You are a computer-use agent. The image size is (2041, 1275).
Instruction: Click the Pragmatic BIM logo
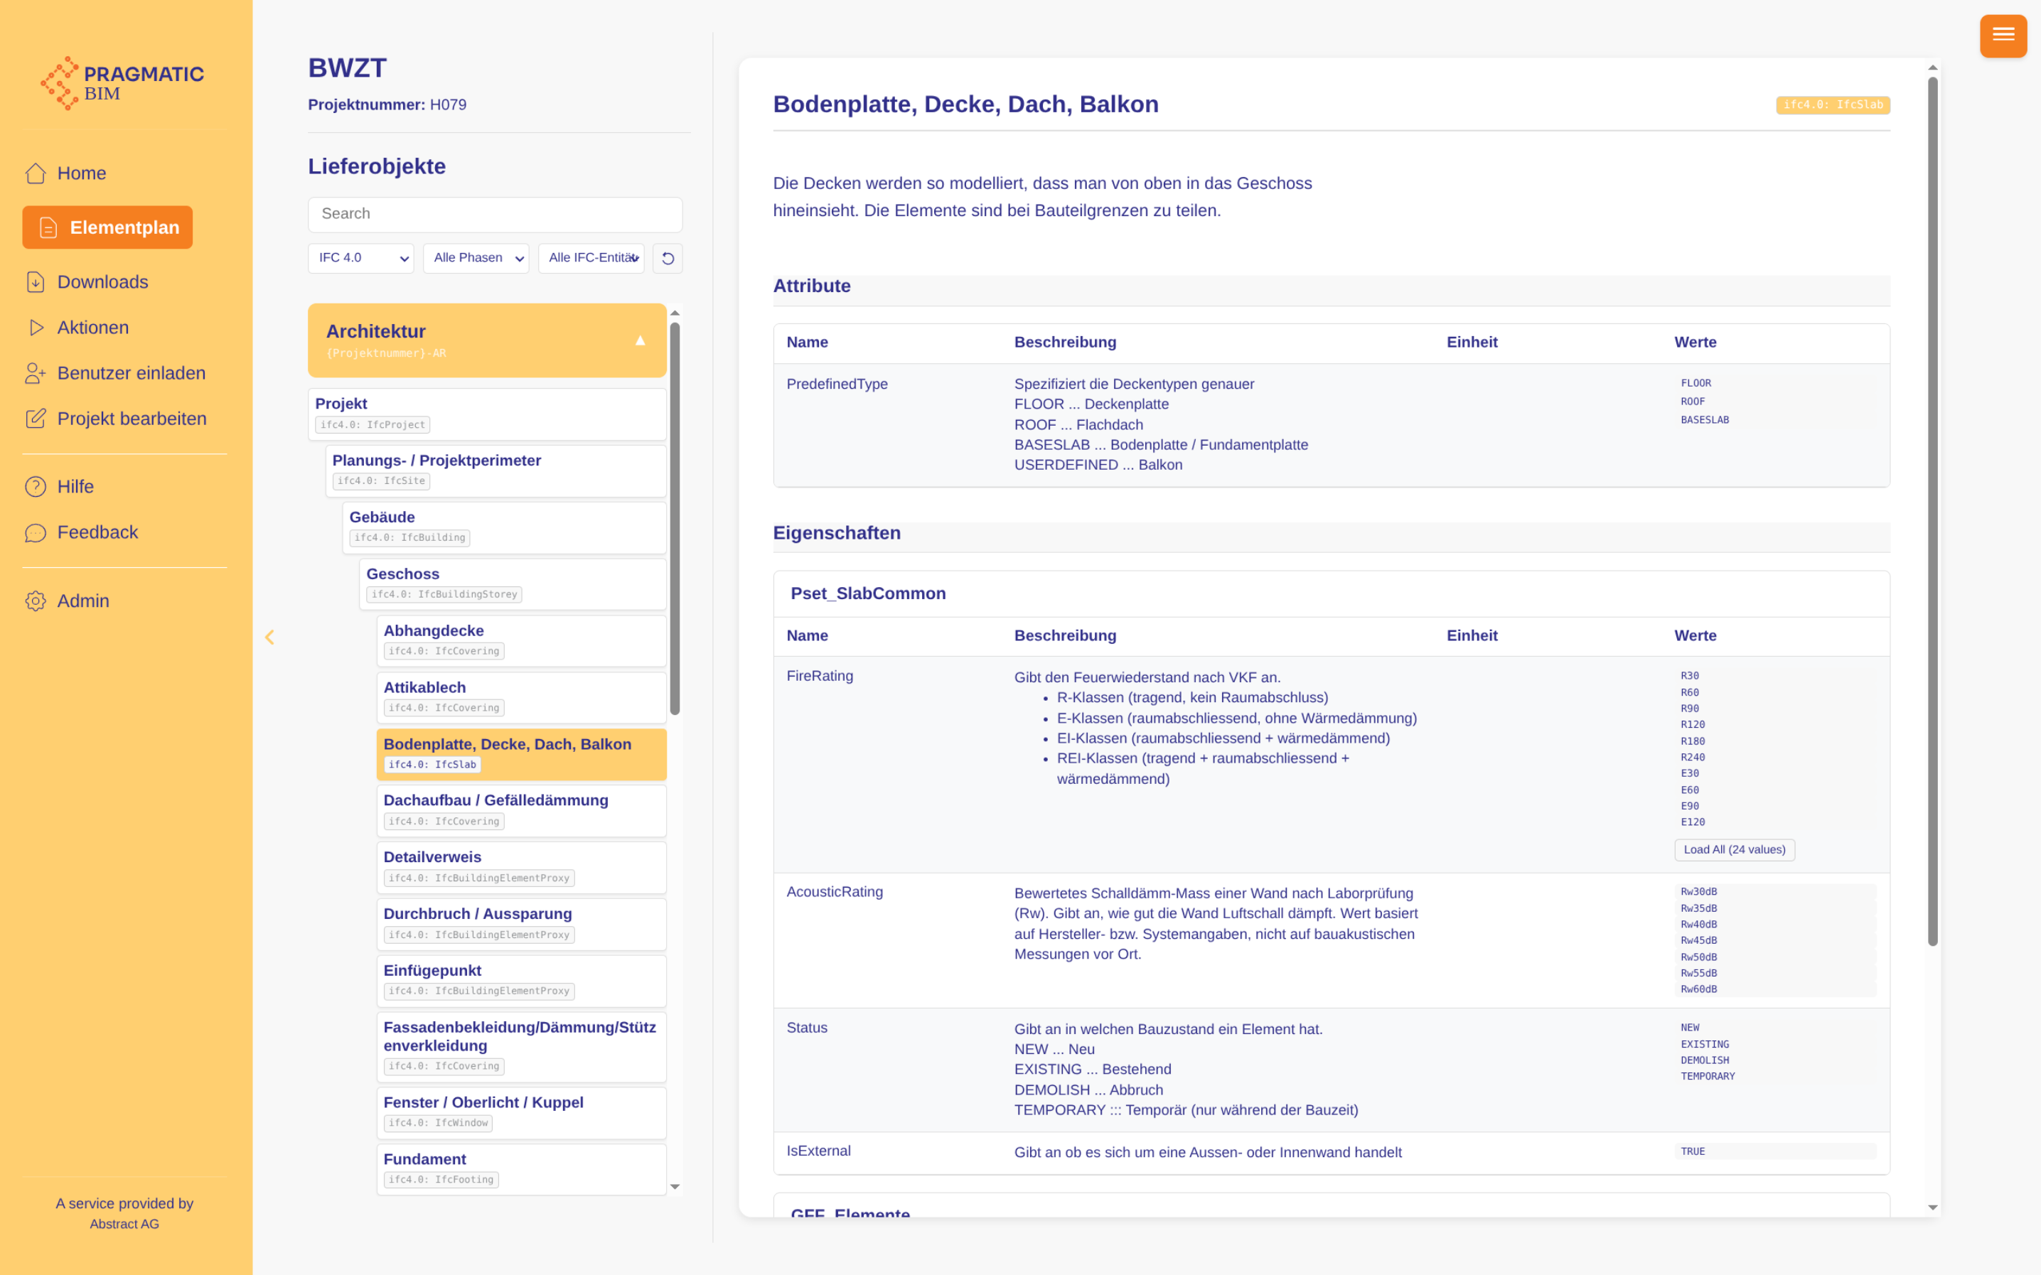[123, 82]
